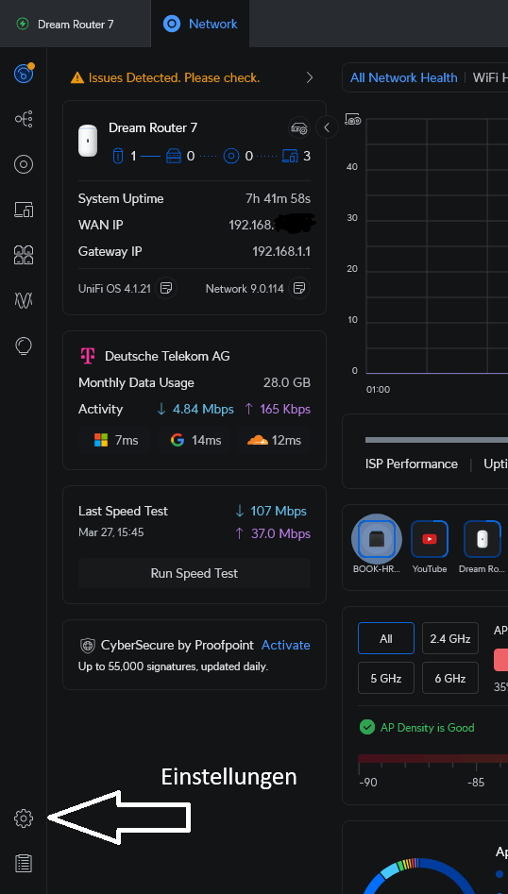Collapse side panel with left chevron
This screenshot has width=508, height=894.
[x=327, y=127]
